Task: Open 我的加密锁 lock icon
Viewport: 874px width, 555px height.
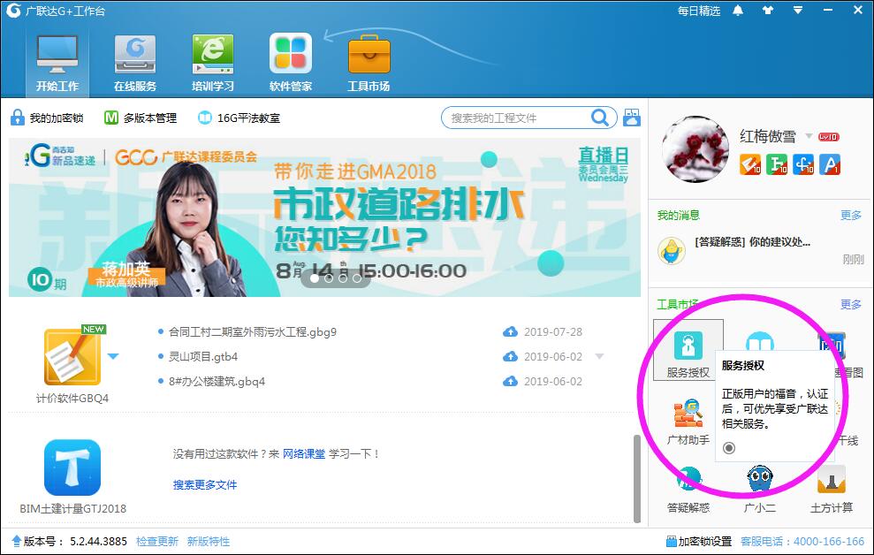Action: click(18, 118)
